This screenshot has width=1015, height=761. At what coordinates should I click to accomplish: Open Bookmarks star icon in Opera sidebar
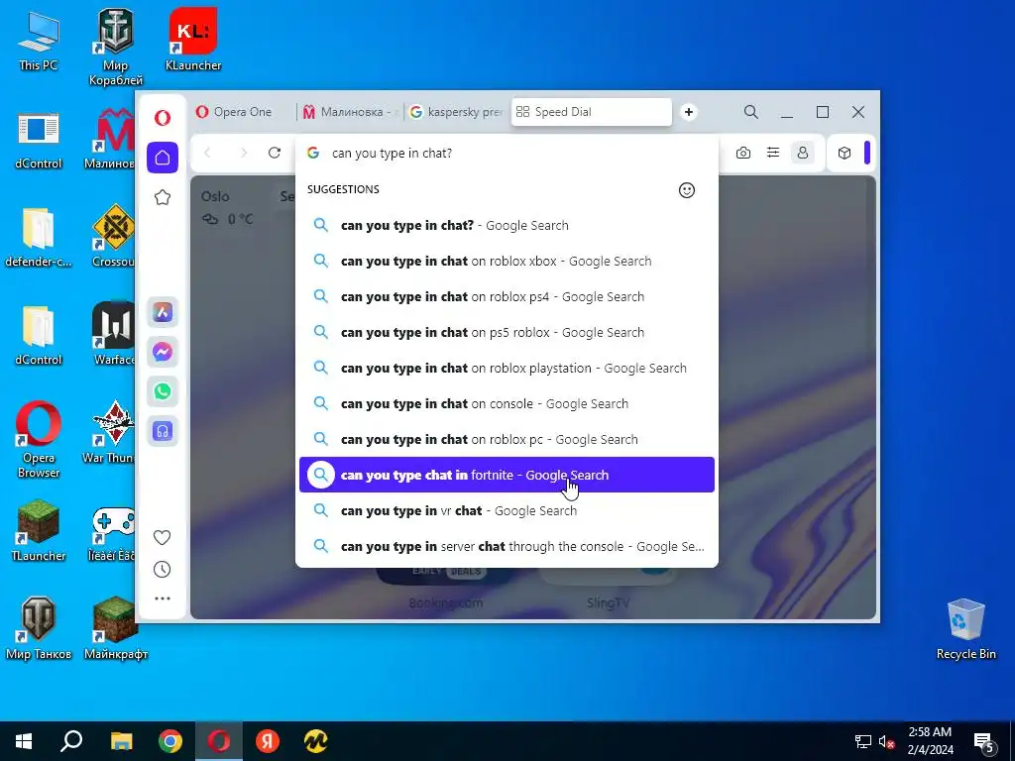coord(163,197)
